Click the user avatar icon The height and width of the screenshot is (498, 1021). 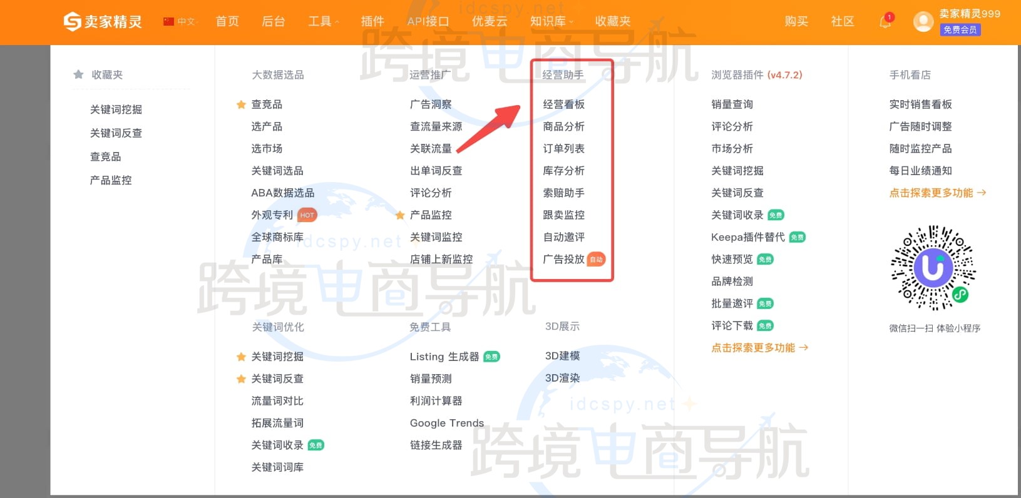pos(923,21)
